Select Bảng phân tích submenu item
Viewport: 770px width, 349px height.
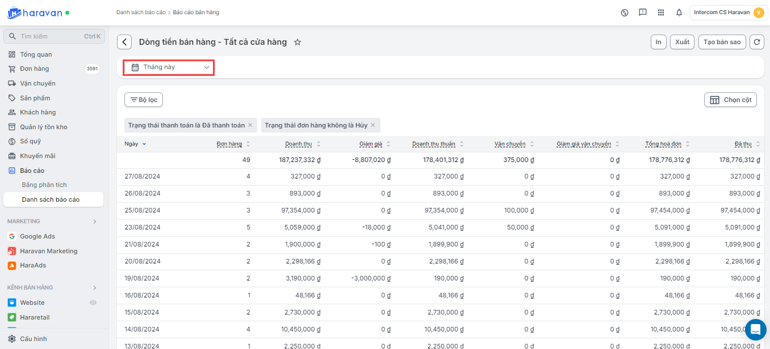point(44,185)
